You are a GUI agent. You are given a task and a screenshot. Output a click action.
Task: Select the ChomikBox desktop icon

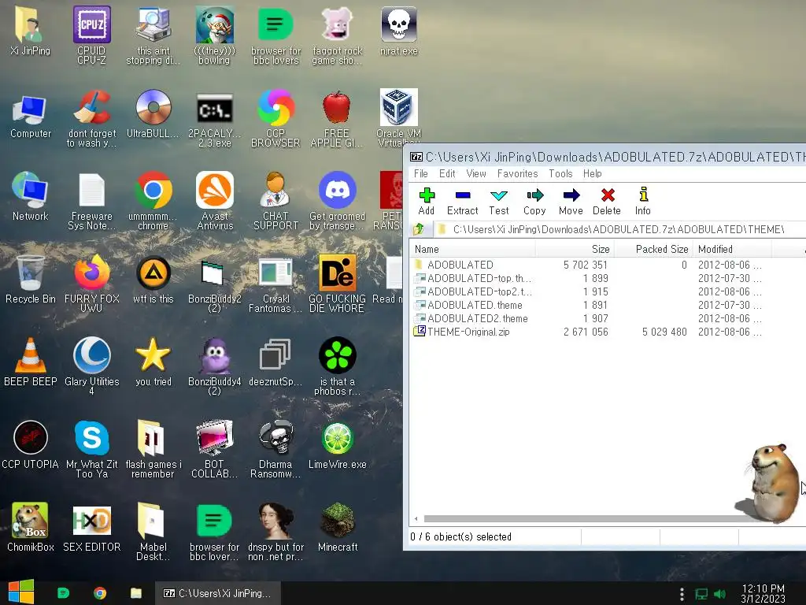point(31,527)
